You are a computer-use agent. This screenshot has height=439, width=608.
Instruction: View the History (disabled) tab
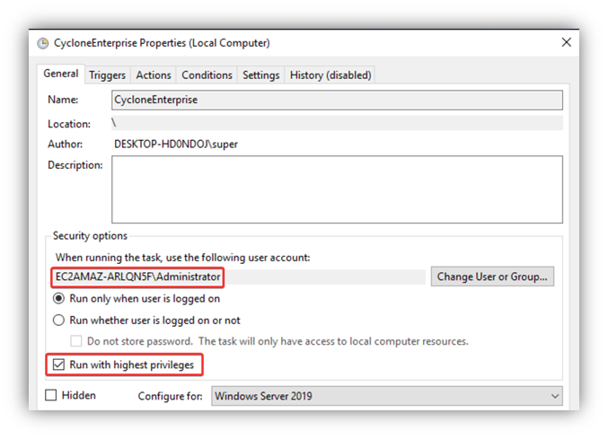330,75
